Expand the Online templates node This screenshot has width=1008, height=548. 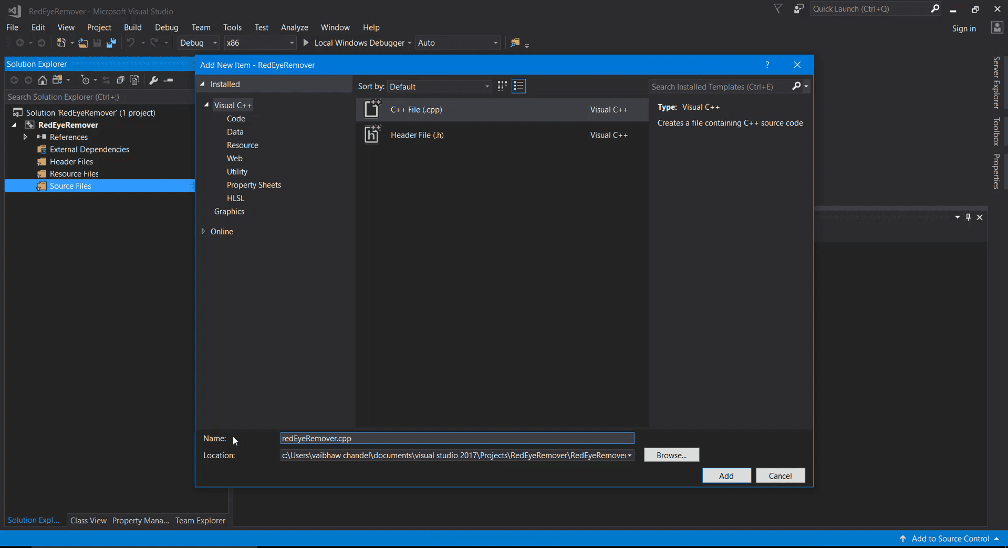(203, 231)
